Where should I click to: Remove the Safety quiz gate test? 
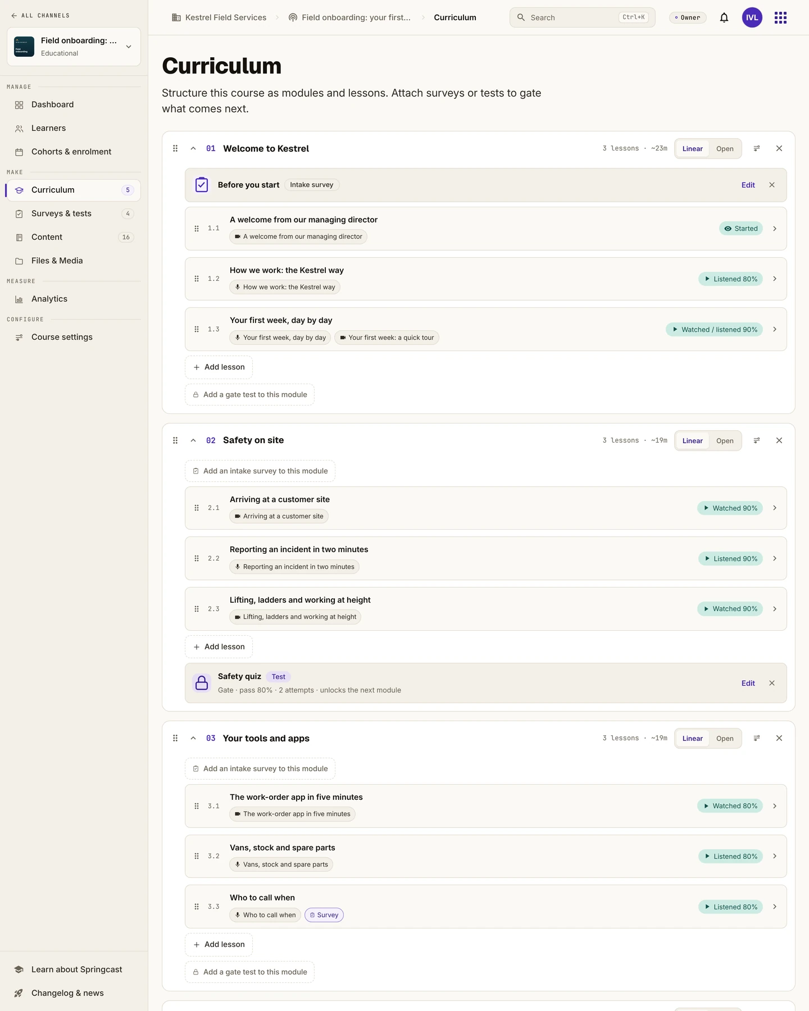coord(772,683)
